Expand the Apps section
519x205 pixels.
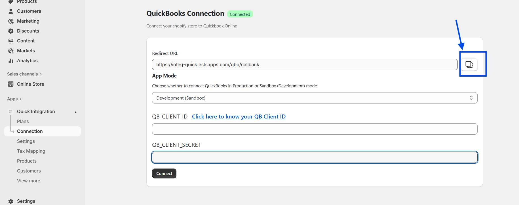coord(14,99)
